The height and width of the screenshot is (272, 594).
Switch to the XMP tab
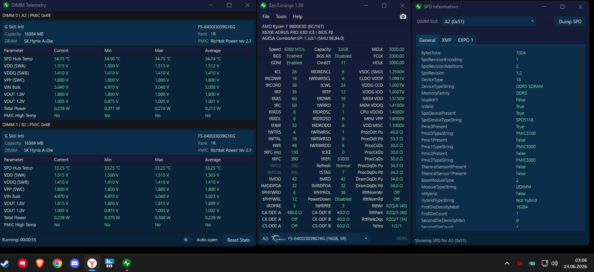point(447,40)
